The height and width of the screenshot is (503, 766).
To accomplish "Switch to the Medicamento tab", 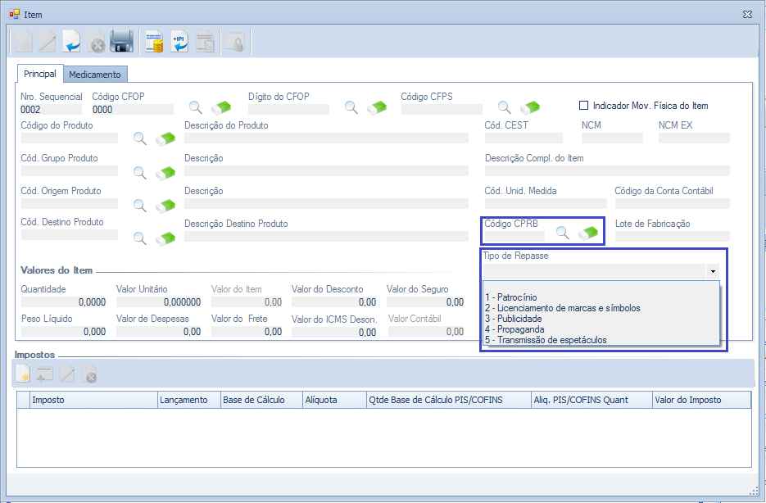I will [95, 75].
